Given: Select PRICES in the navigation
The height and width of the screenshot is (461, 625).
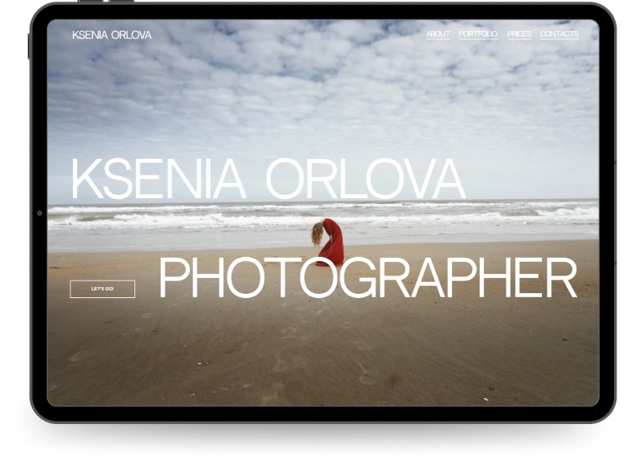Looking at the screenshot, I should [x=519, y=34].
